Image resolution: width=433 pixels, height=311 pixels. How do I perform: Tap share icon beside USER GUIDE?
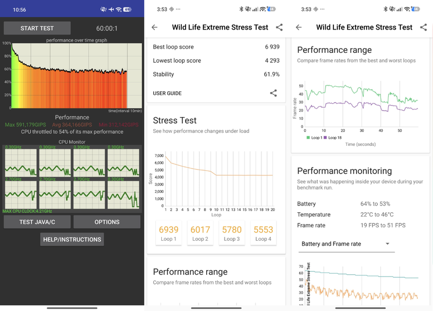(273, 93)
